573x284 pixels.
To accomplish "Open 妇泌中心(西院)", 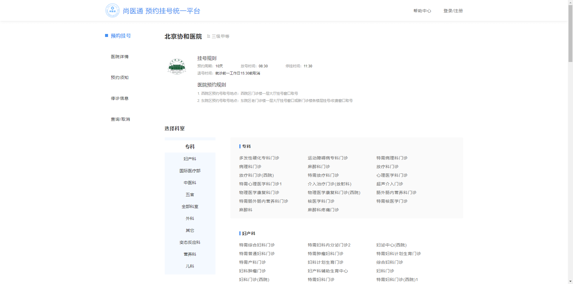I will tap(392, 245).
